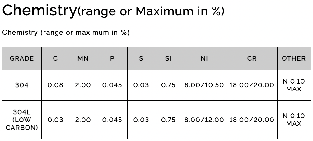Select the GRADE column header

22,58
